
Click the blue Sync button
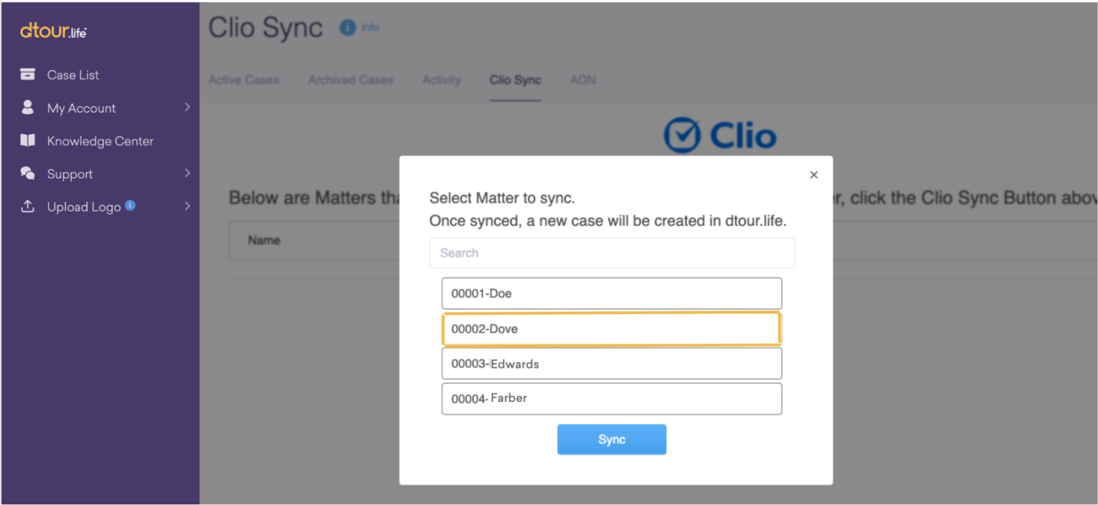[611, 439]
